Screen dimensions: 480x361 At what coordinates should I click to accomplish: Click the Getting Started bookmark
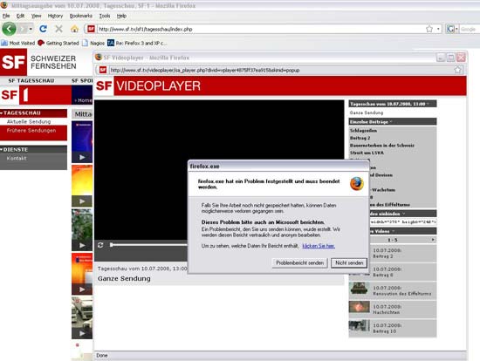tap(58, 43)
